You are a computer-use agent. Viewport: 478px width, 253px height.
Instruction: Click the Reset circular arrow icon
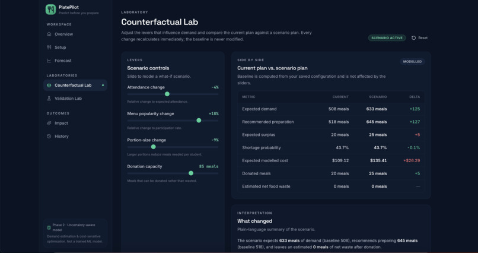(x=414, y=38)
